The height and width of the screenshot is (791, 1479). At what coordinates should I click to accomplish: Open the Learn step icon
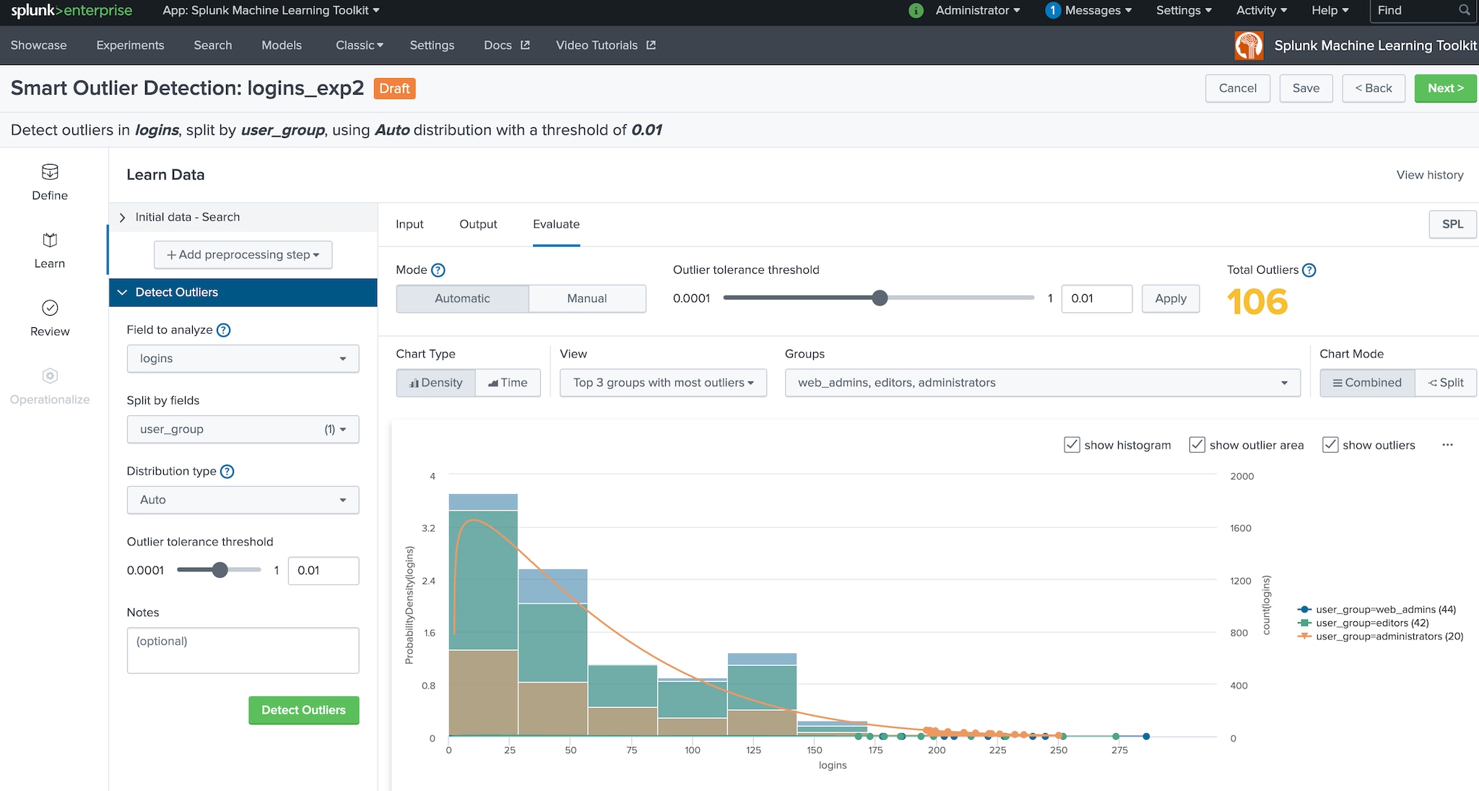[x=50, y=240]
